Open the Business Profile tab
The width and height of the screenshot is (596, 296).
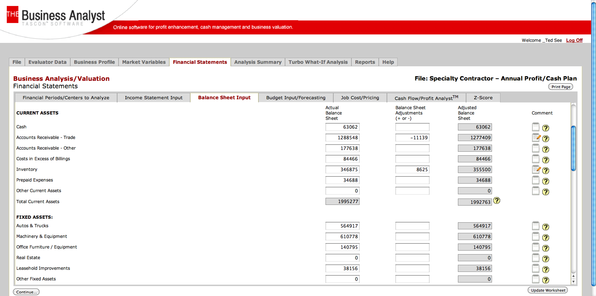(94, 62)
